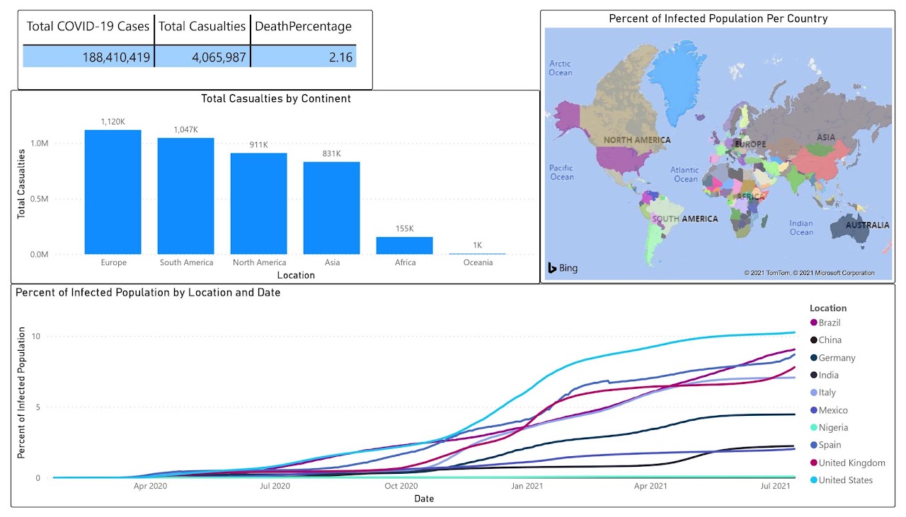Click the line chart title text
The image size is (906, 517).
[148, 293]
